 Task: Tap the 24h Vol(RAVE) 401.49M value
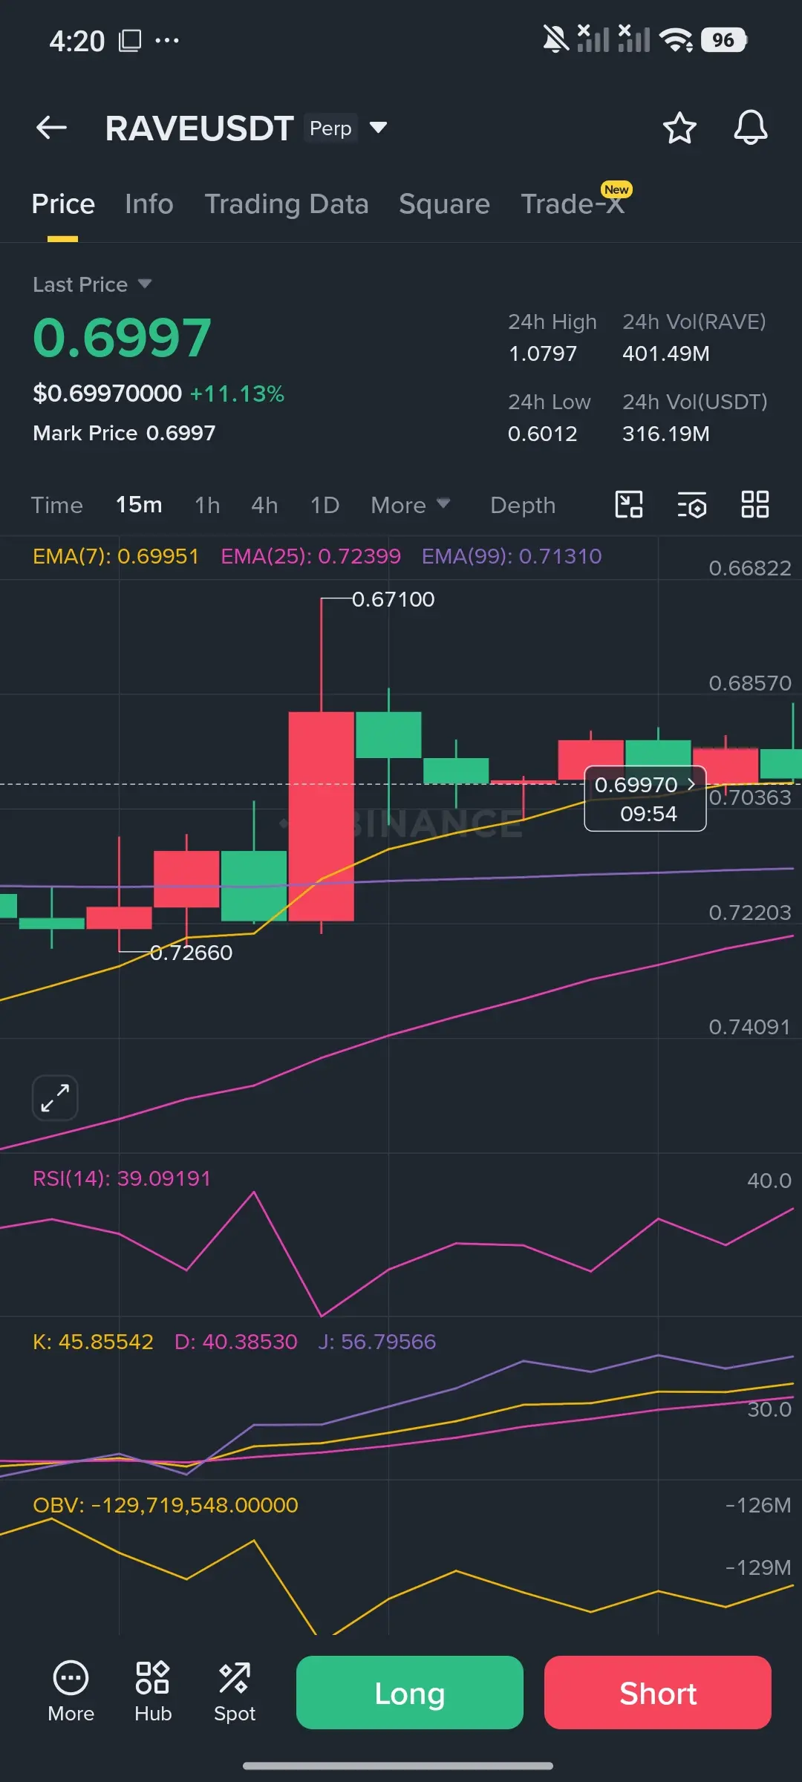pos(666,353)
